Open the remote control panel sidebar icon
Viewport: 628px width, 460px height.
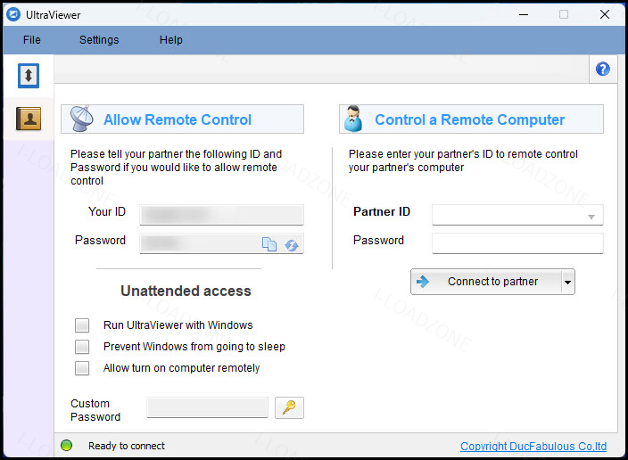pos(29,75)
